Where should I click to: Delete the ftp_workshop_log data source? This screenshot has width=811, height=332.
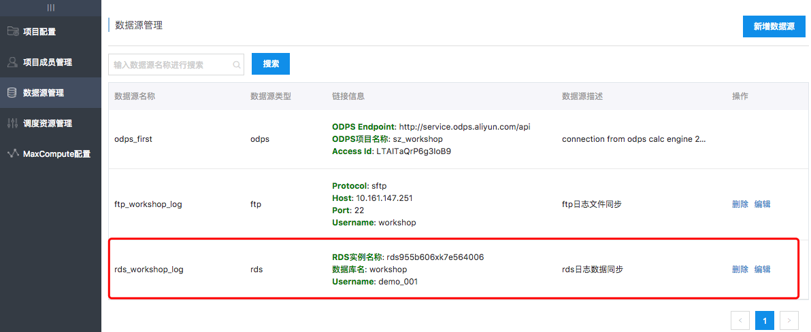coord(740,204)
